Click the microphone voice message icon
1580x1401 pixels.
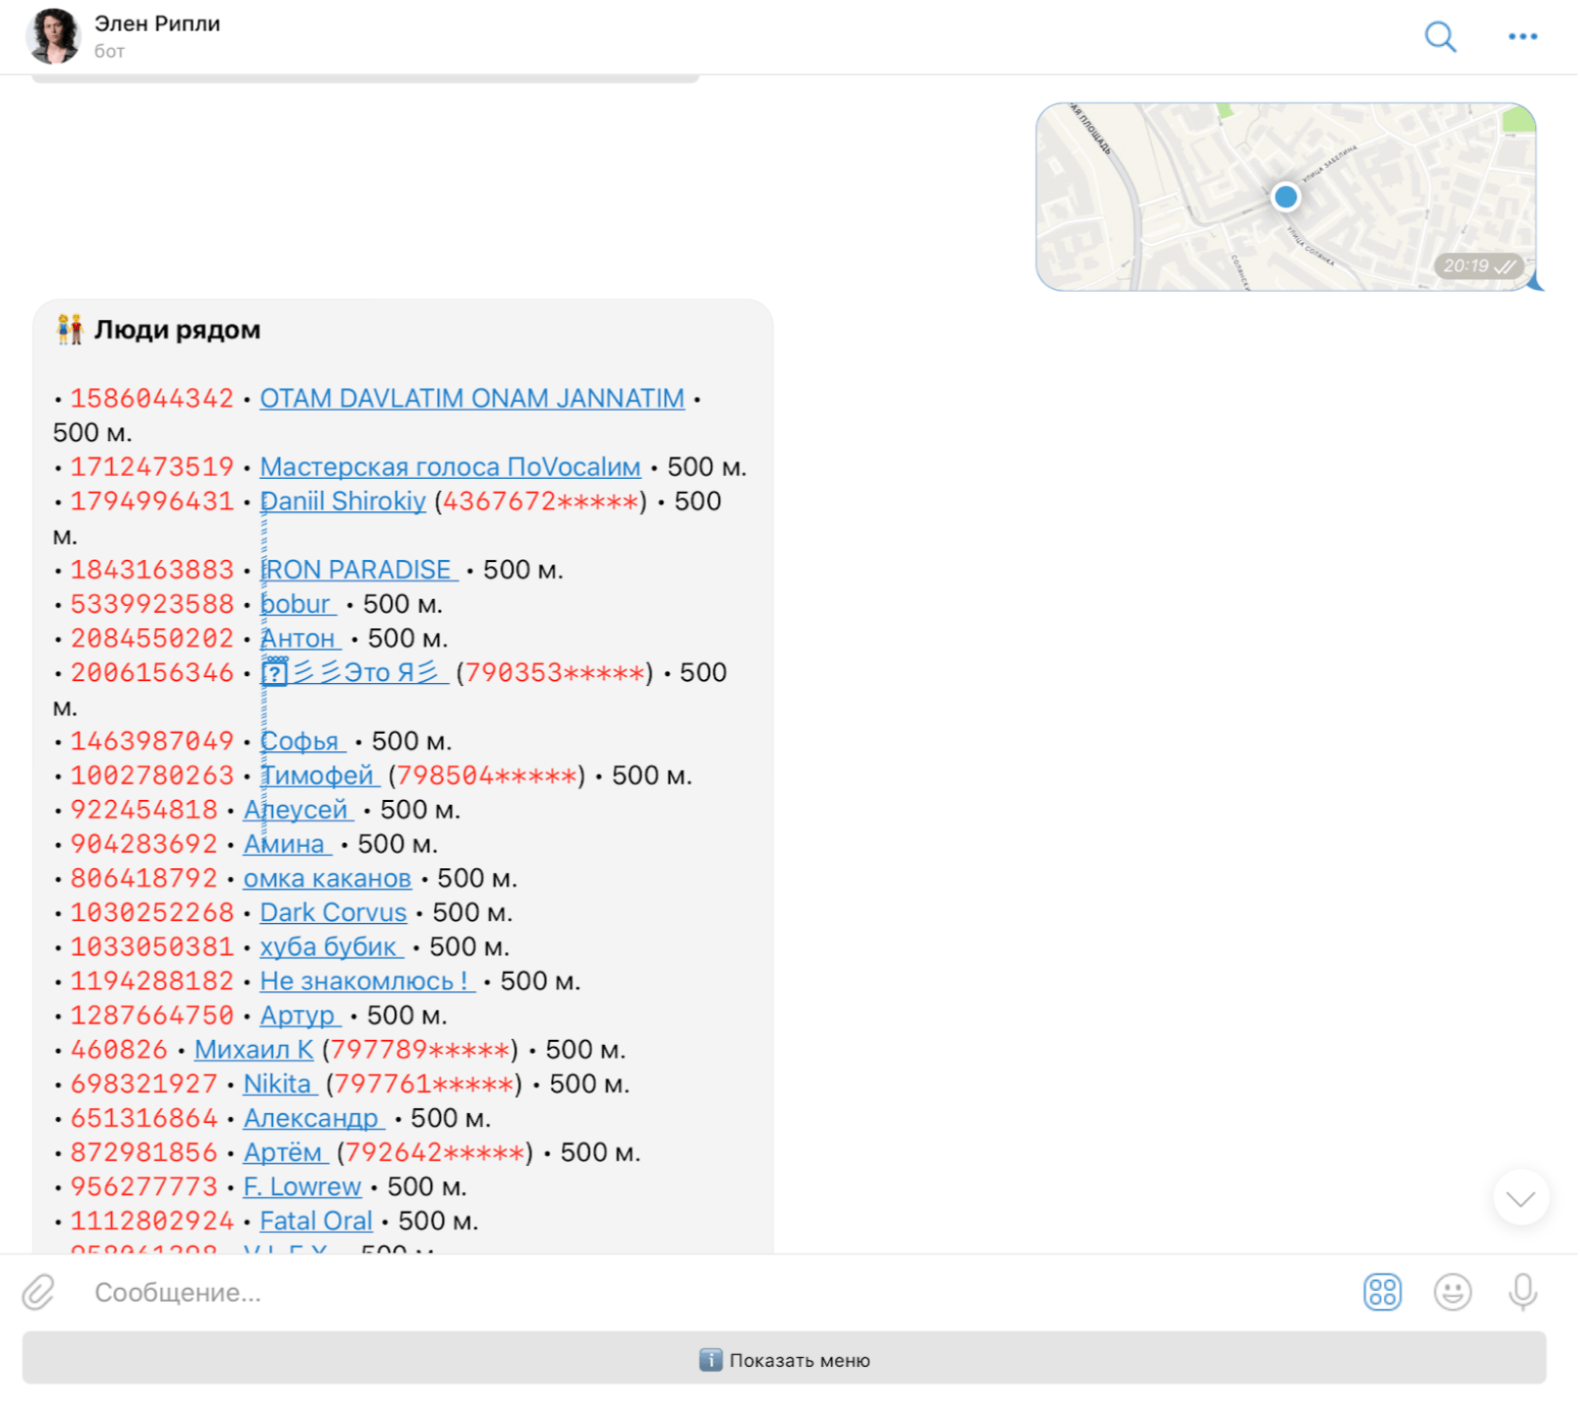[x=1521, y=1292]
